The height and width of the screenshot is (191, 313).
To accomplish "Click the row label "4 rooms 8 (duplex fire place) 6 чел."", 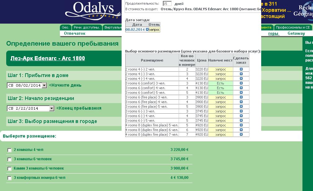I will pos(152,130).
